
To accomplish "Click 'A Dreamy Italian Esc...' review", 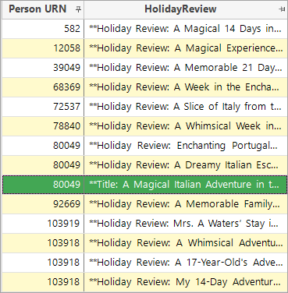I will [x=186, y=165].
